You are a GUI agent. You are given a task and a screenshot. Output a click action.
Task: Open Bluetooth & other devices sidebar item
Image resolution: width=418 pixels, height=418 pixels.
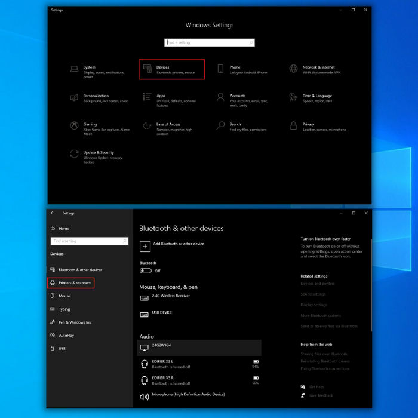coord(90,270)
